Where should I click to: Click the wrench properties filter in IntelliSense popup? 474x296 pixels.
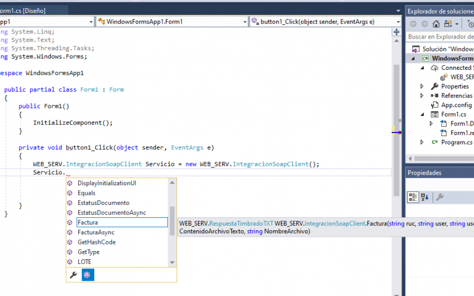[x=73, y=275]
